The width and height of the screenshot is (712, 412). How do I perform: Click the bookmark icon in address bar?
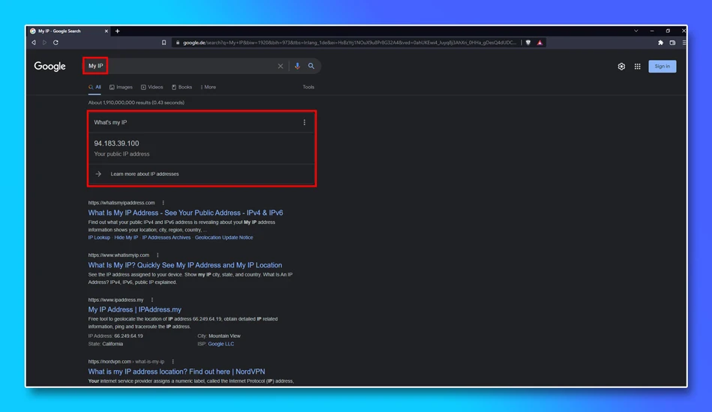point(164,43)
